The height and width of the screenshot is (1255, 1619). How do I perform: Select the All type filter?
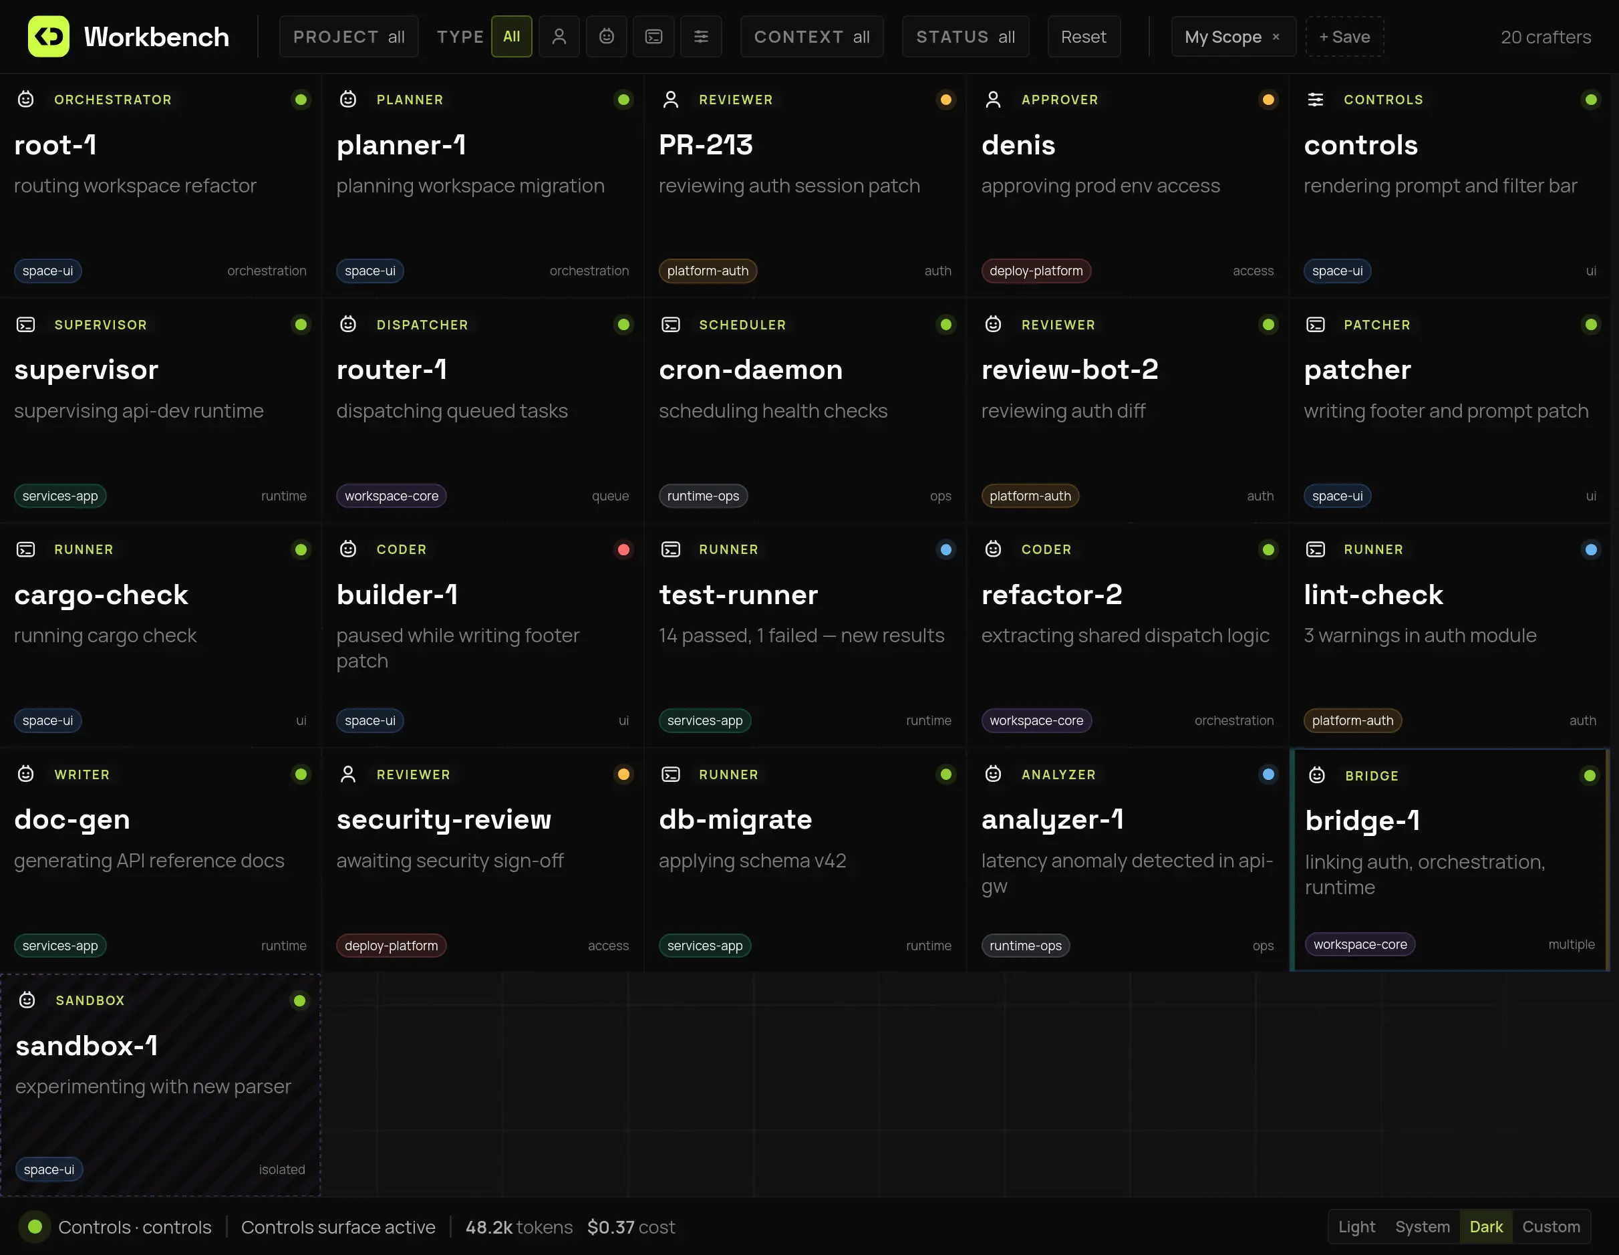click(512, 36)
